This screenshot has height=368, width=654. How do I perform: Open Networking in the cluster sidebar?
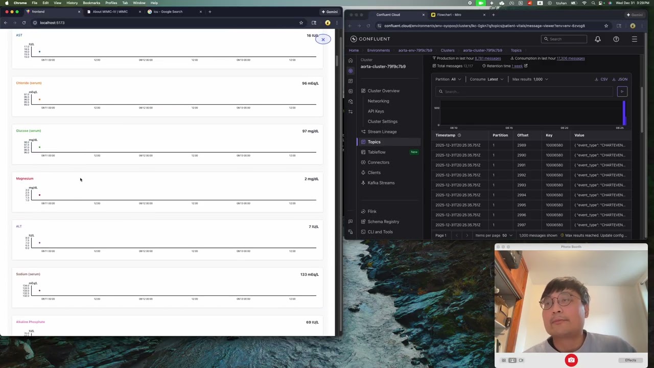(x=379, y=101)
